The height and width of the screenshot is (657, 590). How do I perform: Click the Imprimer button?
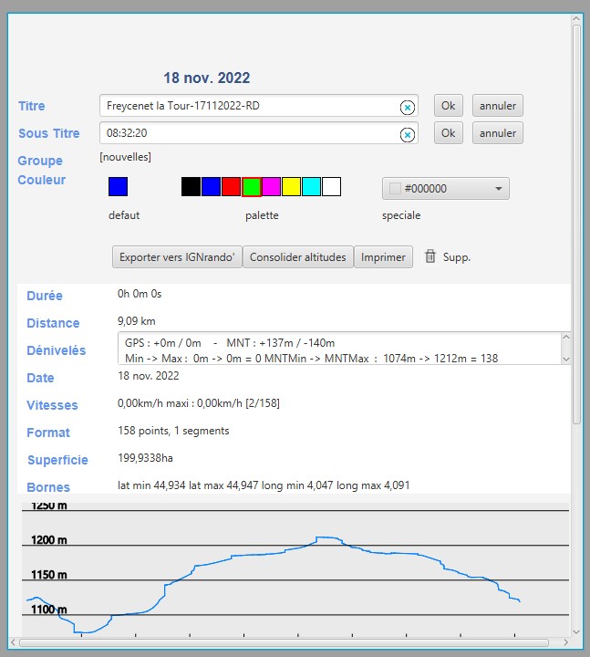(x=383, y=257)
